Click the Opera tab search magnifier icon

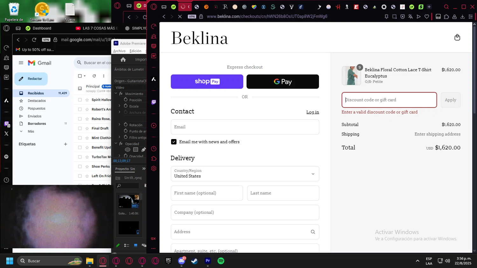pyautogui.click(x=446, y=7)
